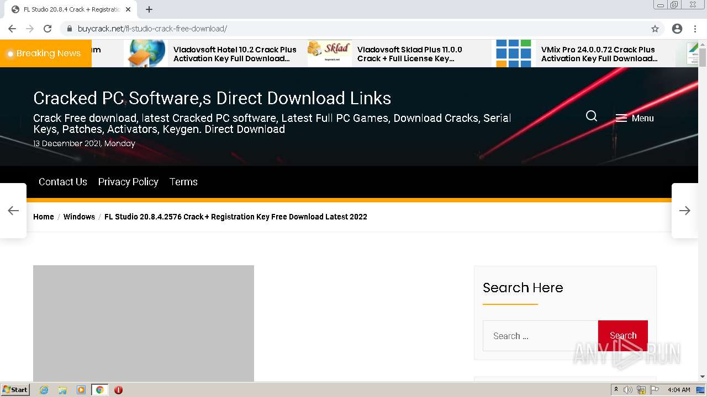This screenshot has height=397, width=707.
Task: Open the volume speaker tray icon
Action: 628,390
